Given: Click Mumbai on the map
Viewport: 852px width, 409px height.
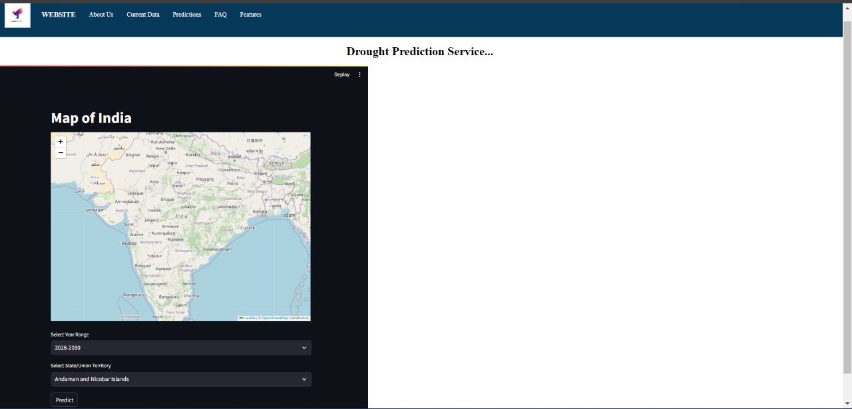Looking at the screenshot, I should [x=129, y=243].
